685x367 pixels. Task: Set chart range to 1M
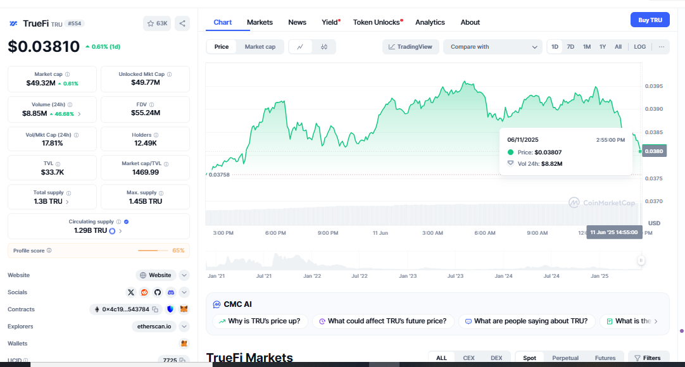587,47
